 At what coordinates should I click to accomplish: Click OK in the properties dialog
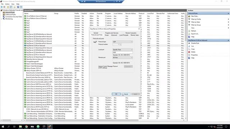[116, 94]
